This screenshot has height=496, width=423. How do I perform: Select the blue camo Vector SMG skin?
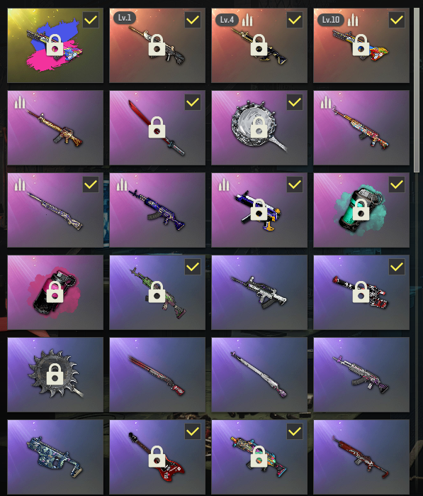[x=55, y=457]
